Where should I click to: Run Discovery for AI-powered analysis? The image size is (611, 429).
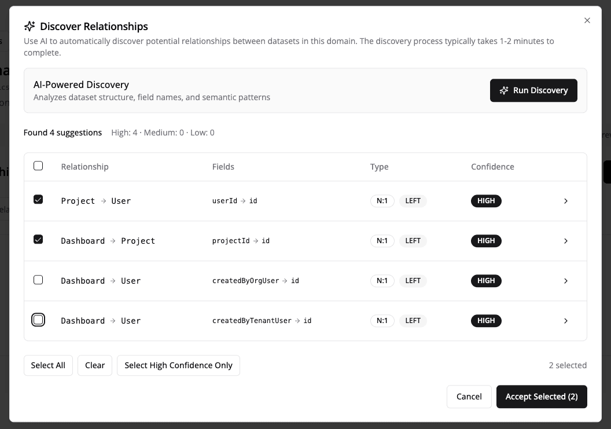[x=533, y=90]
